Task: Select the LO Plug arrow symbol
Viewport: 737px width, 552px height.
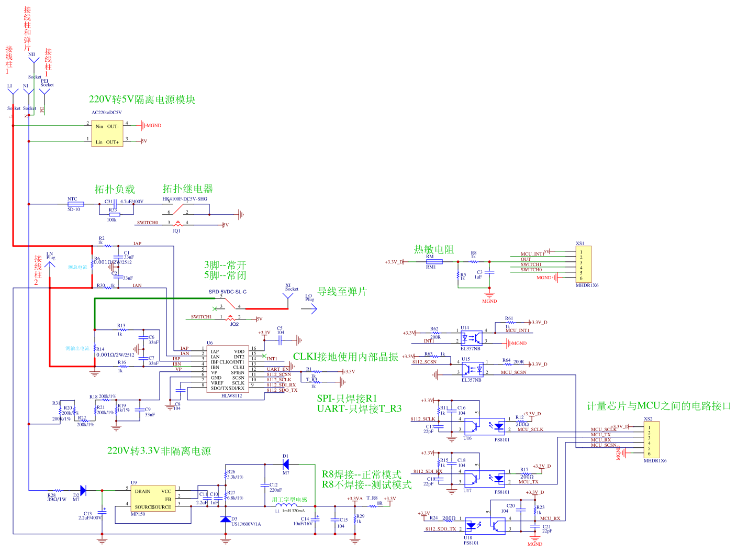Action: (310, 309)
